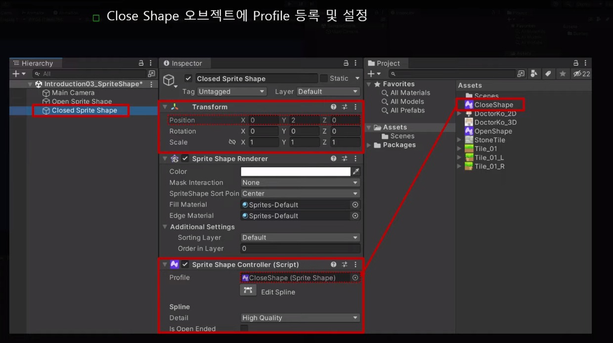Enable the Is Open Ended checkbox
613x343 pixels.
coord(244,328)
